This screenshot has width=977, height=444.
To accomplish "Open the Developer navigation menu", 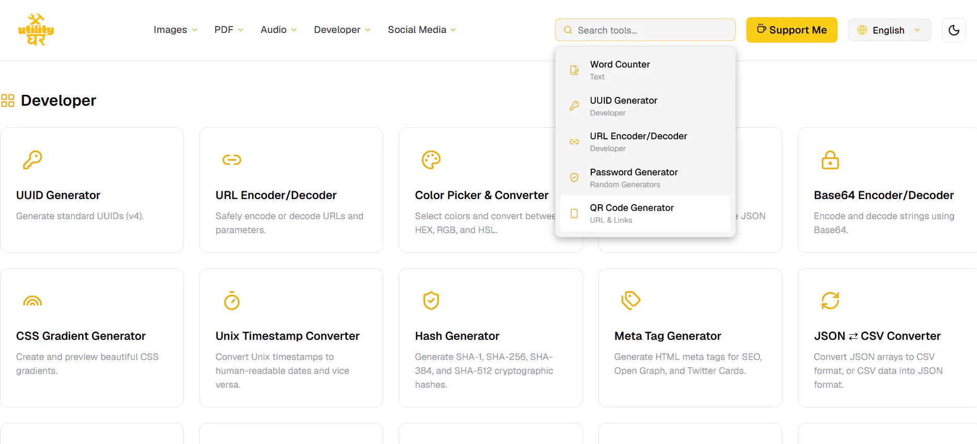I will (342, 30).
